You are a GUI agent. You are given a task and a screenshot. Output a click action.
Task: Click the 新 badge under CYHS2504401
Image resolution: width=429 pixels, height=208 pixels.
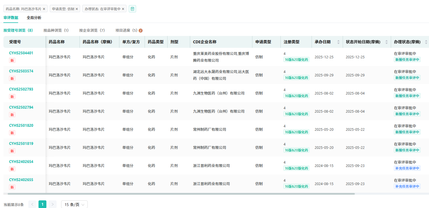tap(12, 60)
